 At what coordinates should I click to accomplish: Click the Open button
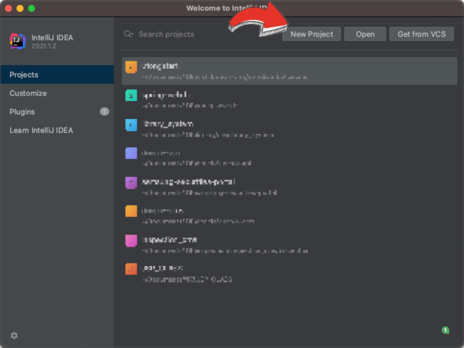coord(365,34)
